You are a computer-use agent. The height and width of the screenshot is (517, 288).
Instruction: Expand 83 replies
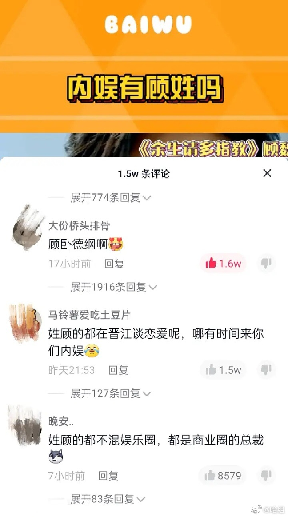[x=108, y=499]
